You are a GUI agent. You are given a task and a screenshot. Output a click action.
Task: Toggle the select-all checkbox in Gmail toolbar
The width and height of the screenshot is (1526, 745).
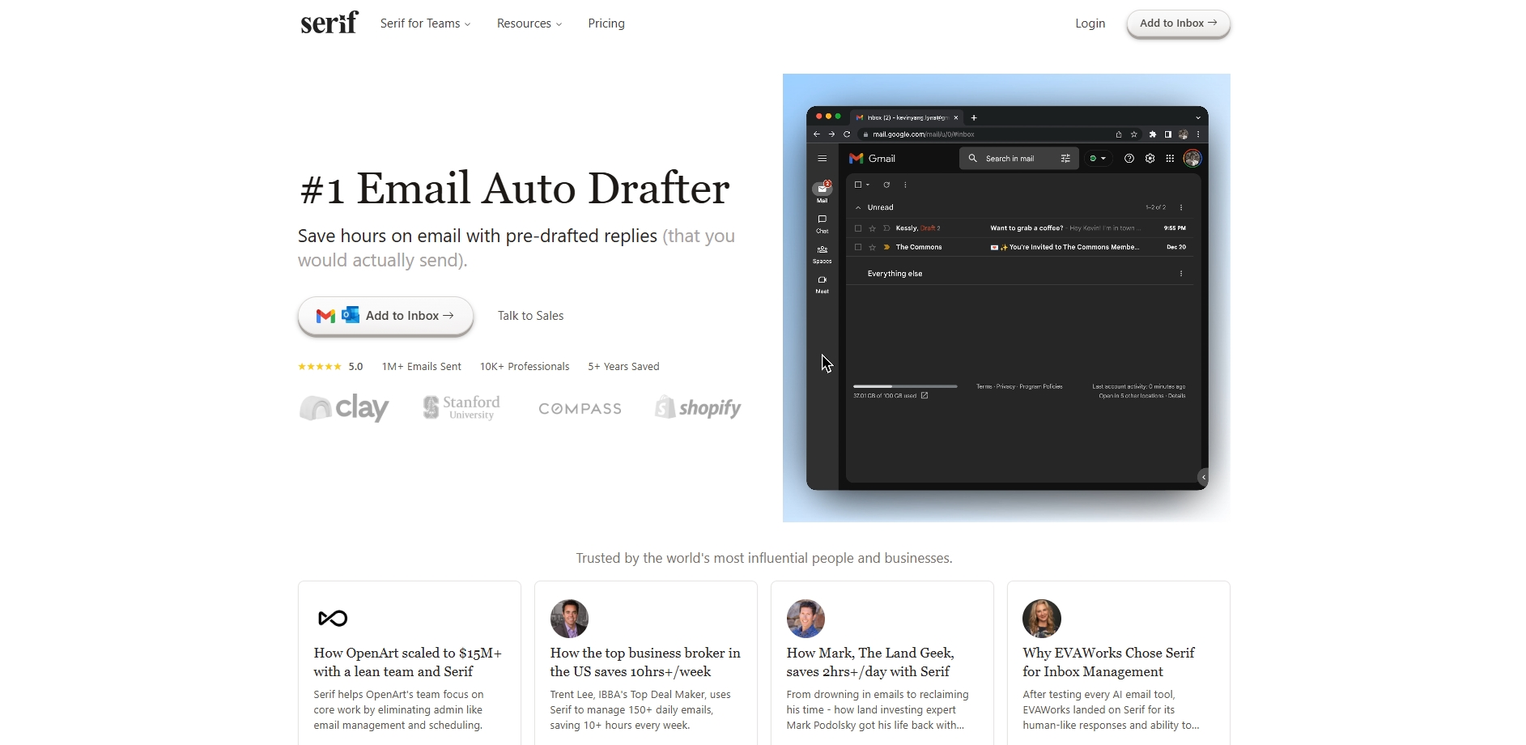pos(858,185)
